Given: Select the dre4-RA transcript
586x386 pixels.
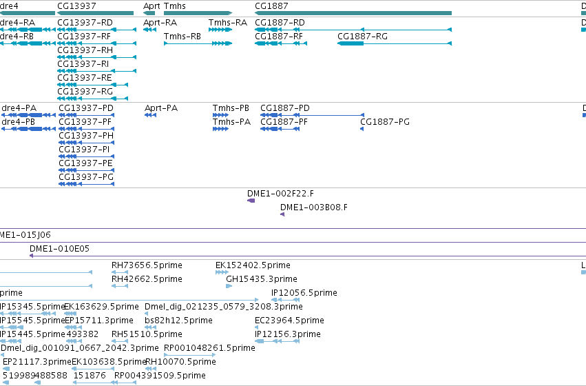Looking at the screenshot, I should 28,30.
